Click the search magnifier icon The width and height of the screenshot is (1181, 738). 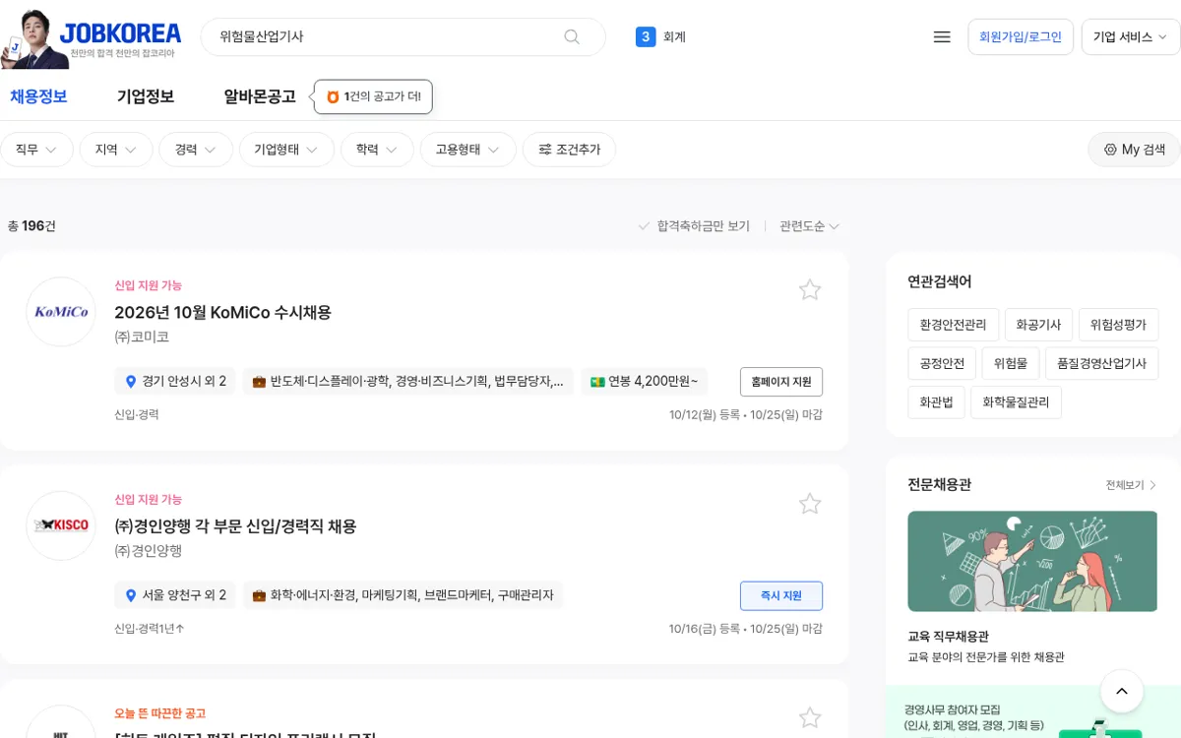pos(572,36)
